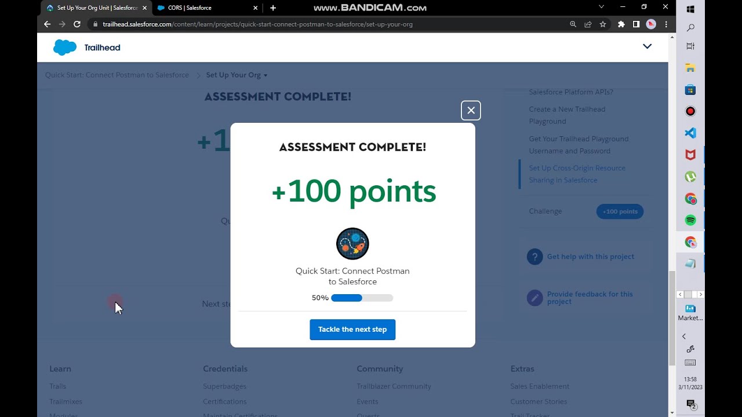Open a new browser tab

tap(273, 8)
